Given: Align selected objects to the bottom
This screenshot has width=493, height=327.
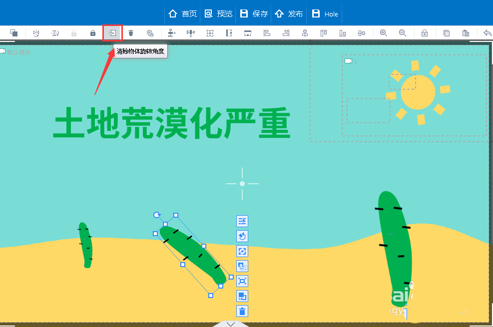Looking at the screenshot, I should 343,33.
